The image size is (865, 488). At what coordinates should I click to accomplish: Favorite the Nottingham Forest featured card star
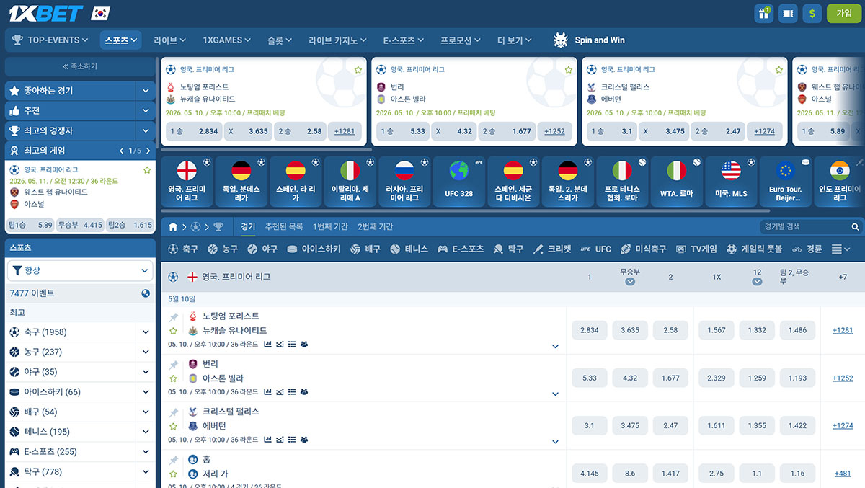coord(358,70)
